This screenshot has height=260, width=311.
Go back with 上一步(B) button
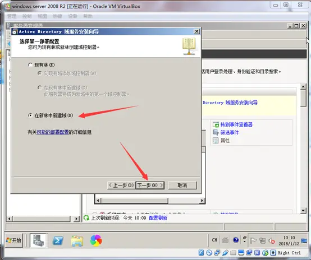click(121, 185)
